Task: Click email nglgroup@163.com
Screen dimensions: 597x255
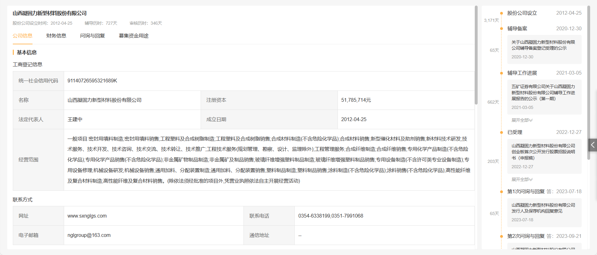Action: pyautogui.click(x=89, y=235)
